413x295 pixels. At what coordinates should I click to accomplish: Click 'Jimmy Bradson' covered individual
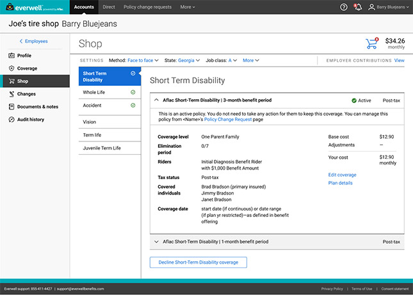point(218,193)
